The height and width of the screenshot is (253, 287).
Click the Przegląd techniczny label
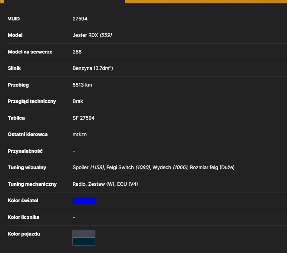tap(32, 101)
